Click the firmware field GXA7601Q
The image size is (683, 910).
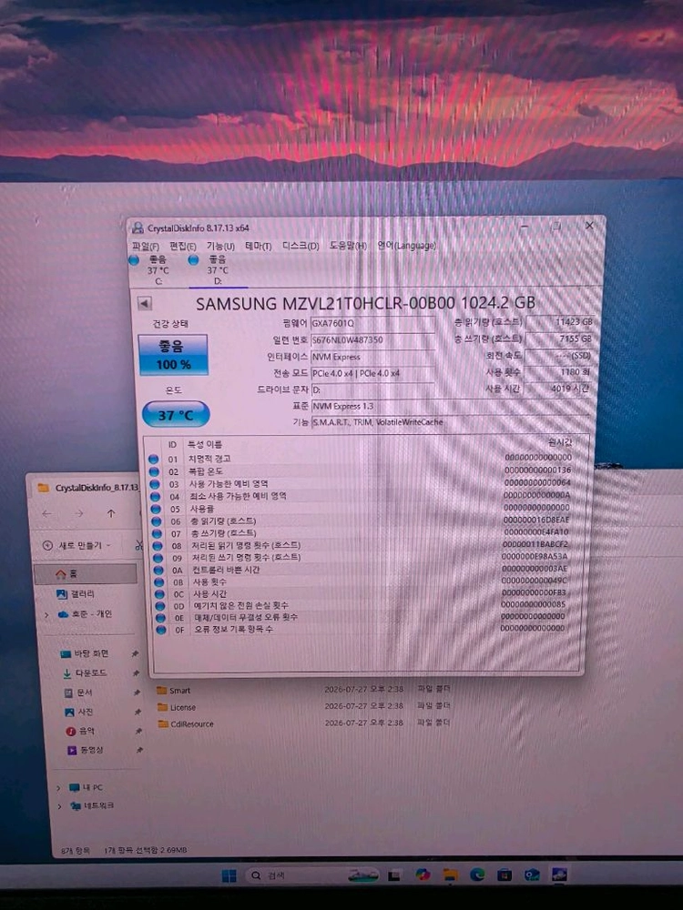(372, 323)
